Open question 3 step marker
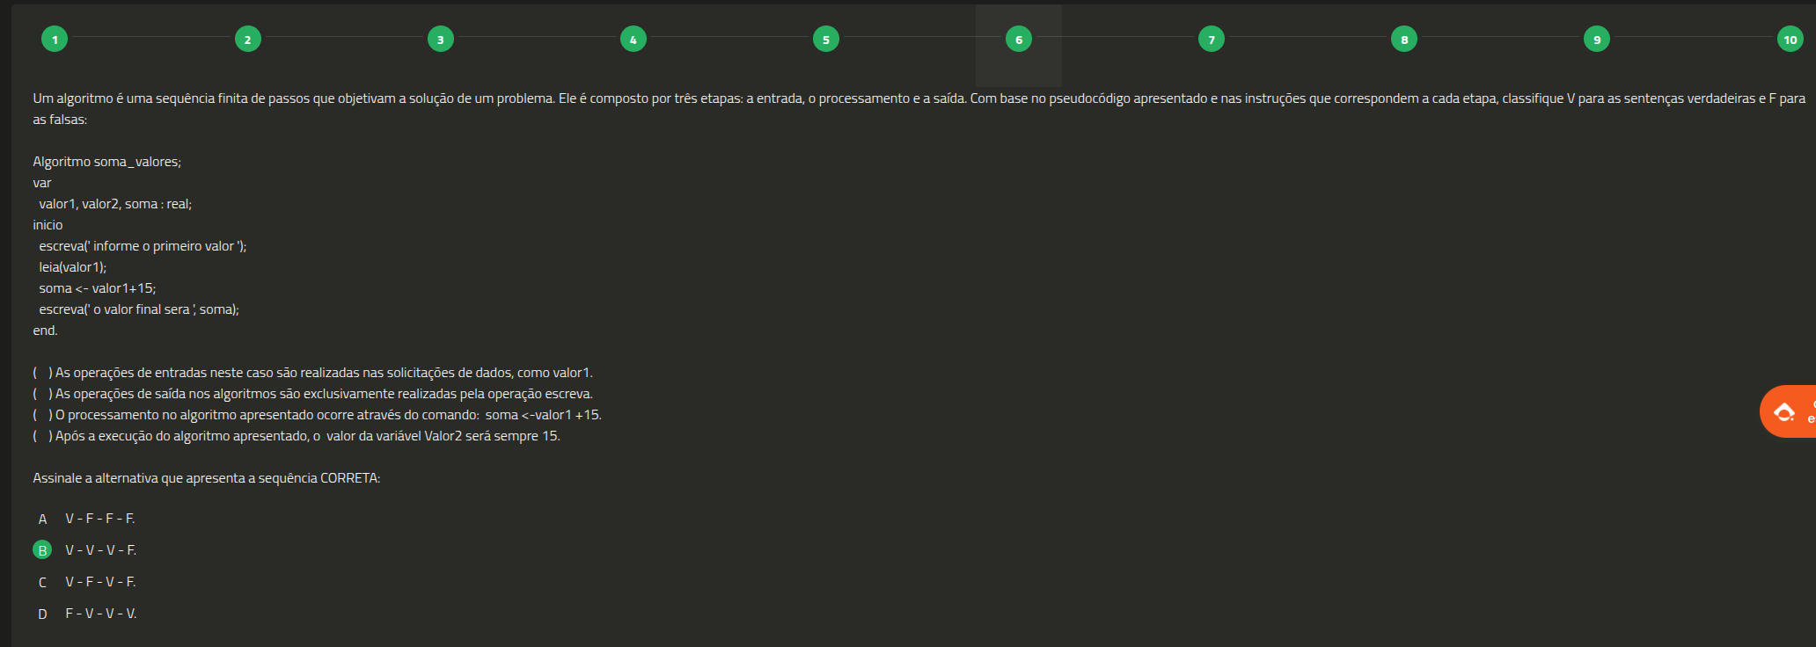 click(x=440, y=39)
